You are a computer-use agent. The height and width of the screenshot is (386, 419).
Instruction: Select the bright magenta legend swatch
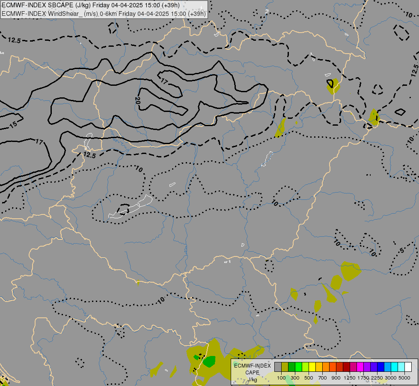click(x=360, y=367)
